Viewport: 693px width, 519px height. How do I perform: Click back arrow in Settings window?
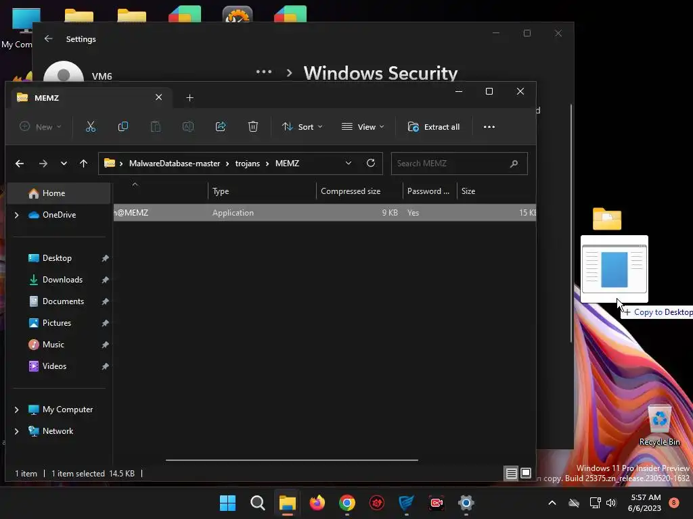48,39
